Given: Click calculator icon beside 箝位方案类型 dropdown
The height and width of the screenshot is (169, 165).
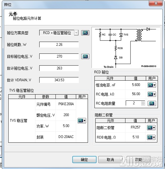Looking at the screenshot, I should (85, 33).
